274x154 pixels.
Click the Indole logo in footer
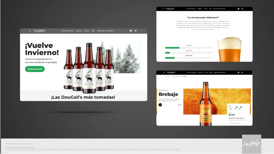click(x=252, y=144)
